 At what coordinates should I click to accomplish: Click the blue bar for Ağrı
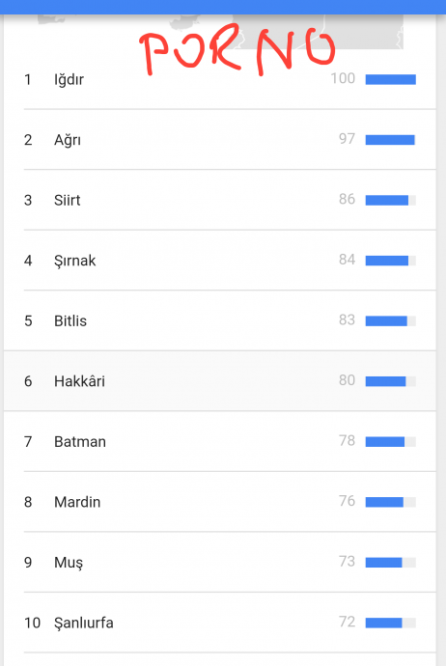[390, 140]
